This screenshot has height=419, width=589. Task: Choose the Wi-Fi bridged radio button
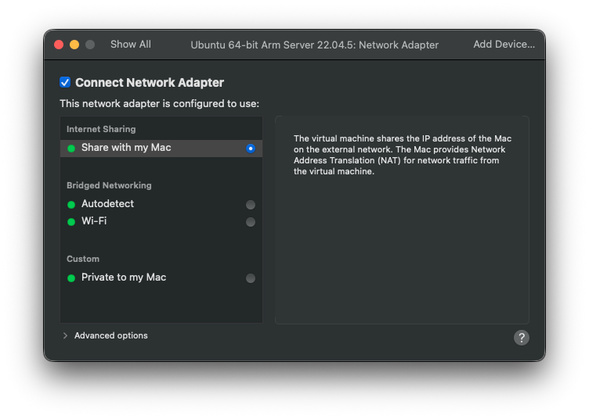[251, 222]
